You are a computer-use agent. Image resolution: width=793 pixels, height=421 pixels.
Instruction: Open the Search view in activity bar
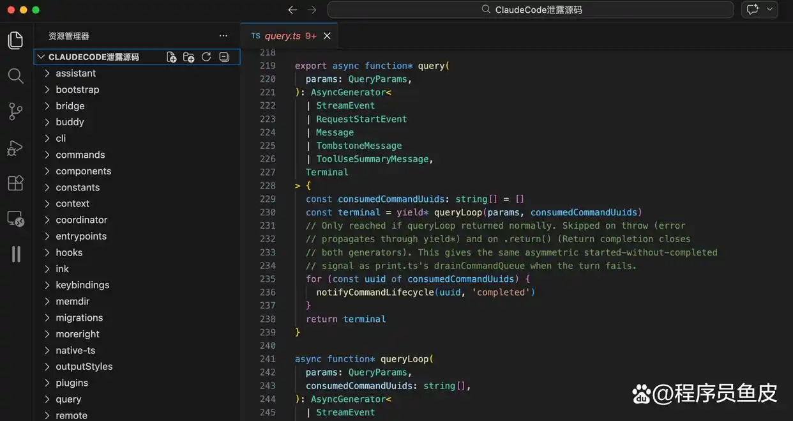coord(16,76)
